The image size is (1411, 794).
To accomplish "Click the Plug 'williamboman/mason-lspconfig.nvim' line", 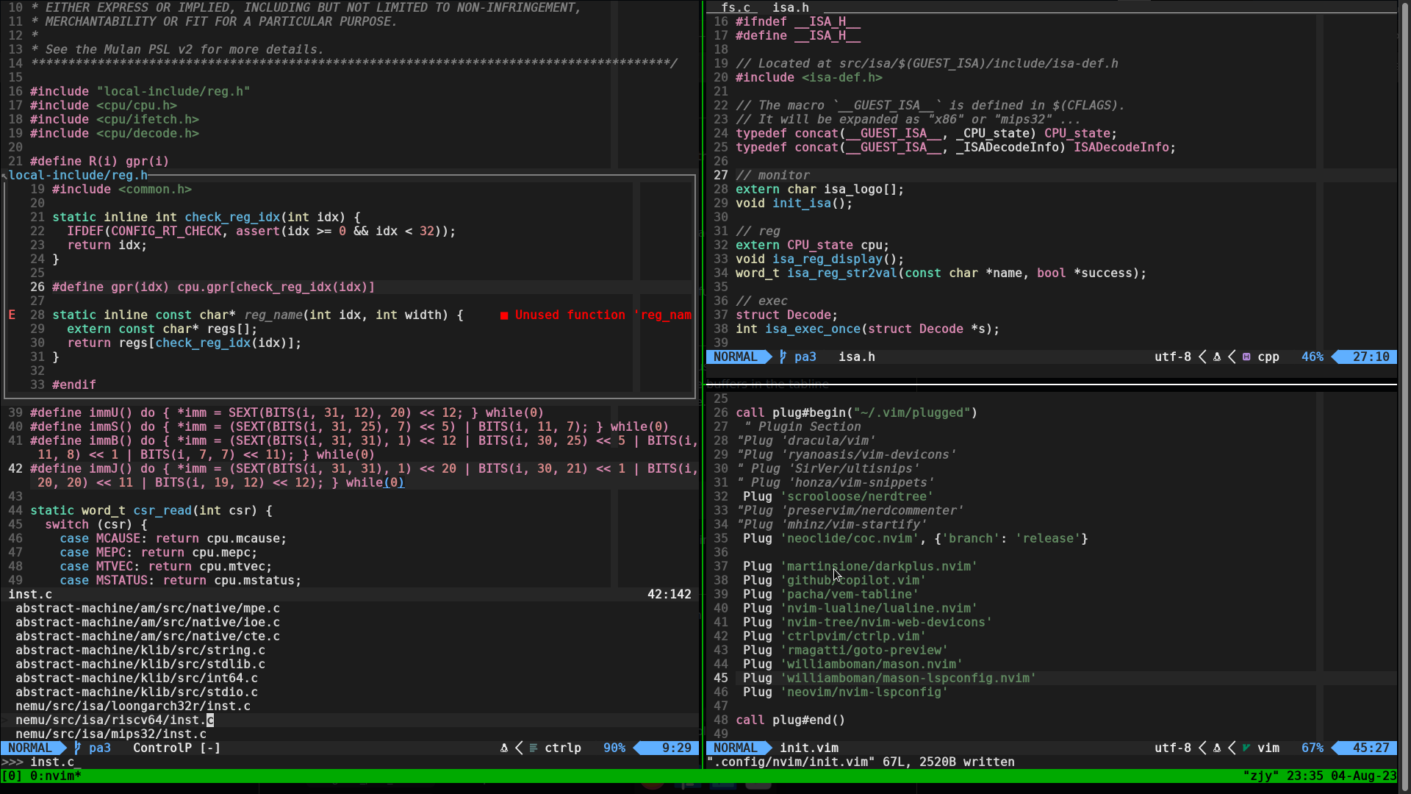I will click(890, 678).
